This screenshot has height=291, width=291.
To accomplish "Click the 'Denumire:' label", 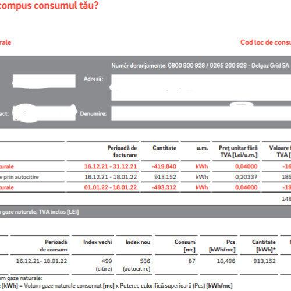I will point(93,113).
